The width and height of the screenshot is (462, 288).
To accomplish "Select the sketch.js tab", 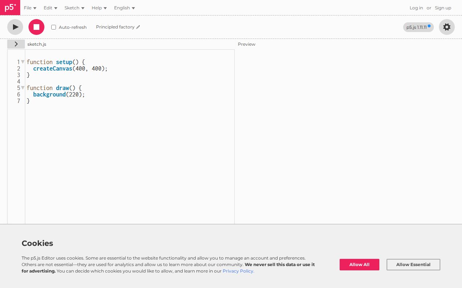I will 37,44.
